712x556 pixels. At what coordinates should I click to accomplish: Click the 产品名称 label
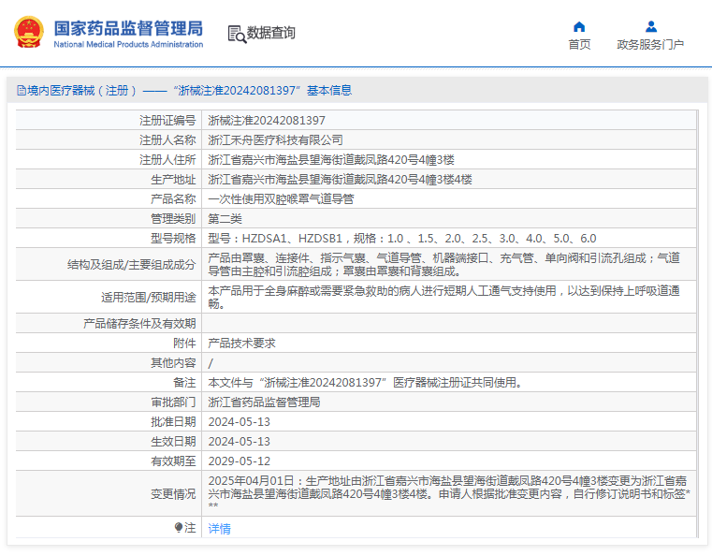(x=173, y=198)
